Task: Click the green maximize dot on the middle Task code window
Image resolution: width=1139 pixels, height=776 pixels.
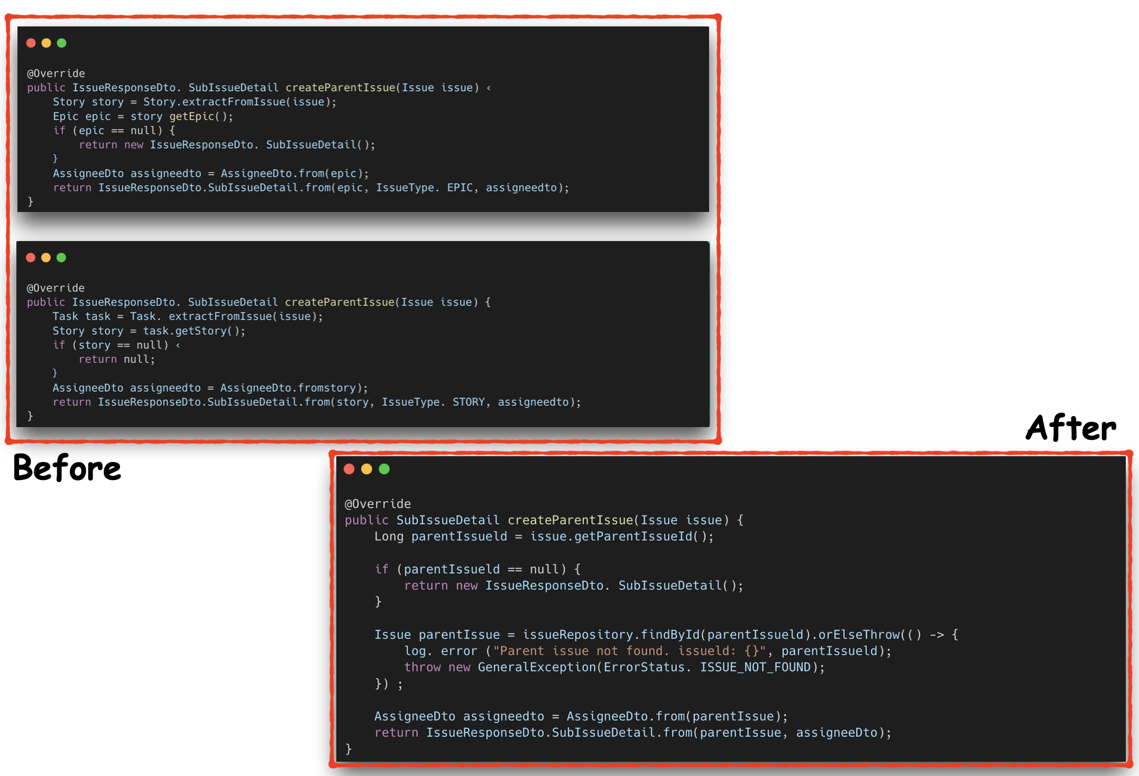Action: (x=61, y=257)
